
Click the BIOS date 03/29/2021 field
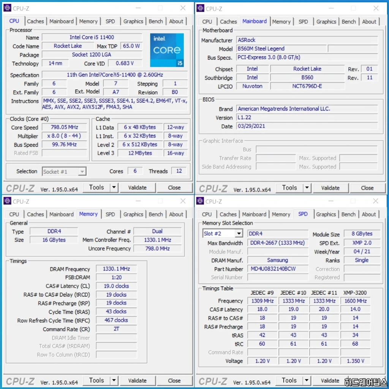click(x=307, y=126)
